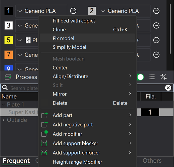Select Clone from context menu

(87, 30)
